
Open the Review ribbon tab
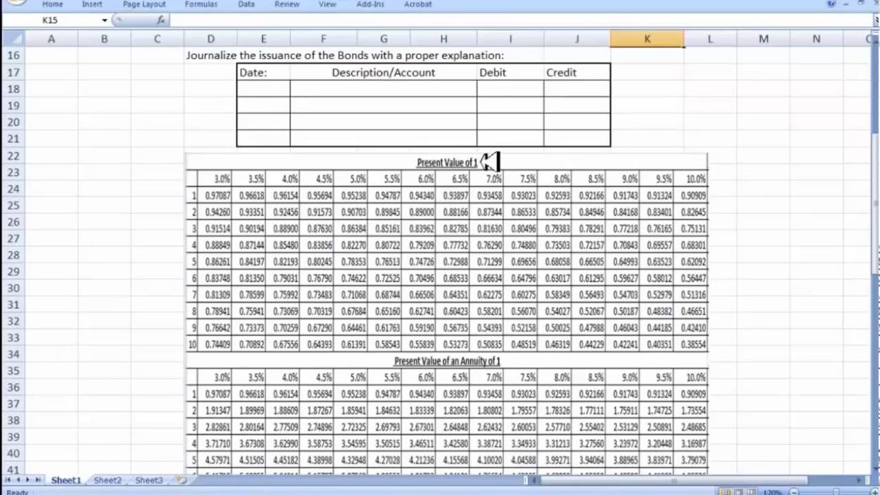pyautogui.click(x=287, y=4)
